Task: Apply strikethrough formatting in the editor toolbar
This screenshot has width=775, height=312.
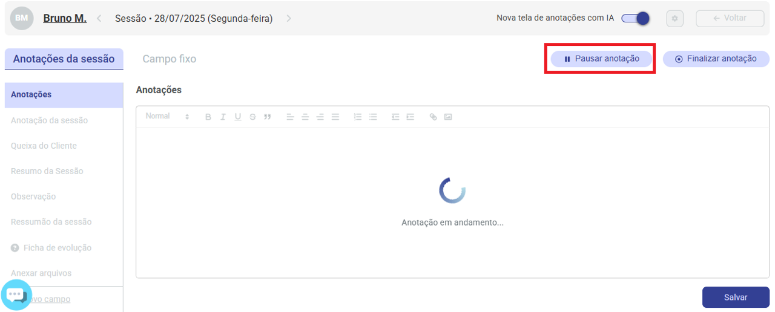Action: (x=252, y=117)
